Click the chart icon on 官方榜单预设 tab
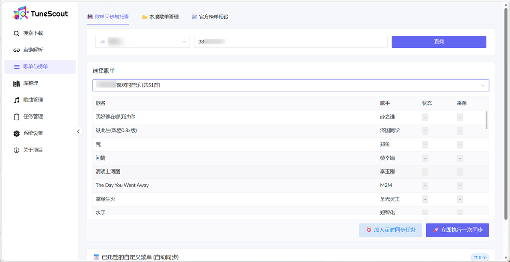Screen dimensions: 510x262 (194, 17)
